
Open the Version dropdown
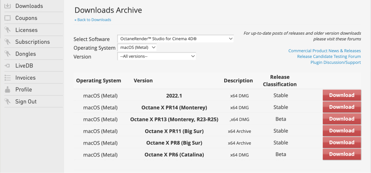pyautogui.click(x=157, y=56)
